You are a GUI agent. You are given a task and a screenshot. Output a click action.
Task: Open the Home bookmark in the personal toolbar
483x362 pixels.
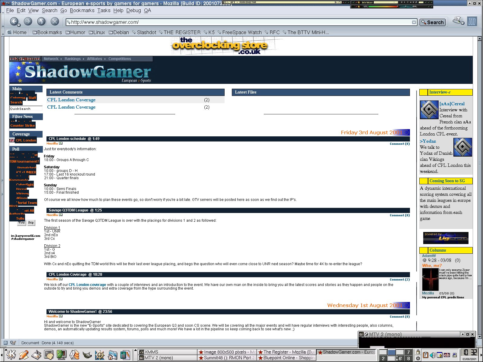[x=17, y=32]
